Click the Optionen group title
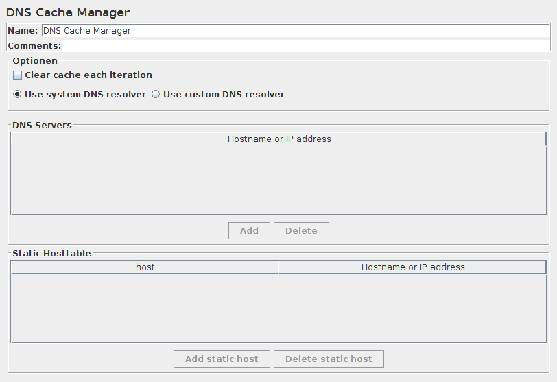557x382 pixels. 35,61
